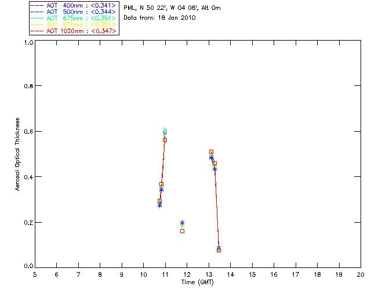Click the purple dashed line sample in legend

pos(37,5)
